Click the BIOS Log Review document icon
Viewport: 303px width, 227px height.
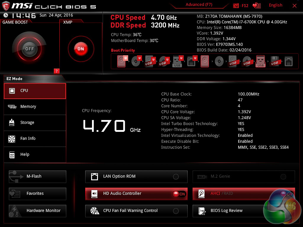[x=202, y=211]
